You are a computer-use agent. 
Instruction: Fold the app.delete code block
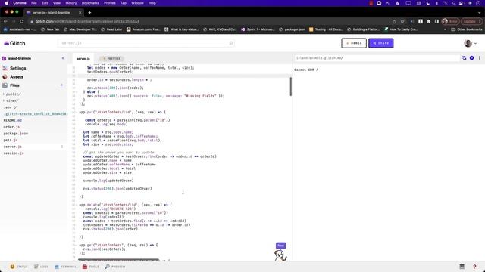[77, 205]
